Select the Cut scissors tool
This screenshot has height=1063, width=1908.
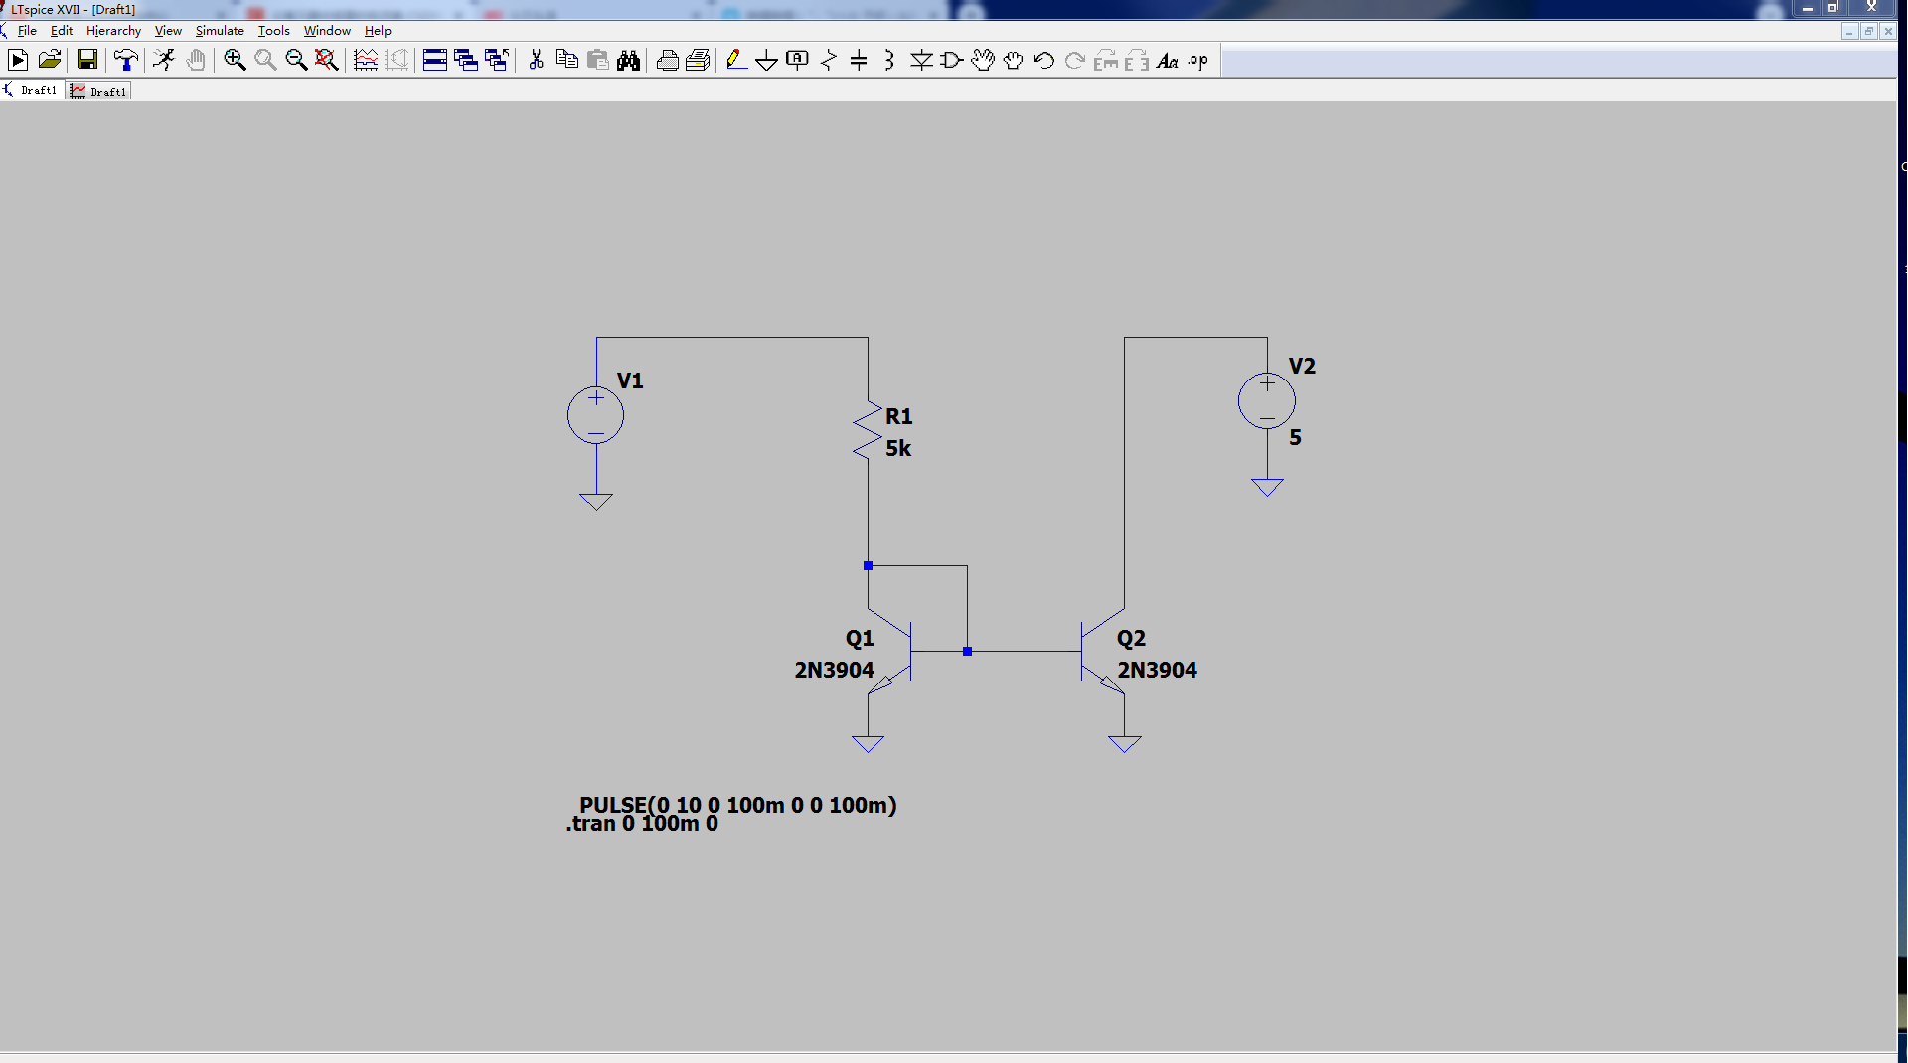536,60
